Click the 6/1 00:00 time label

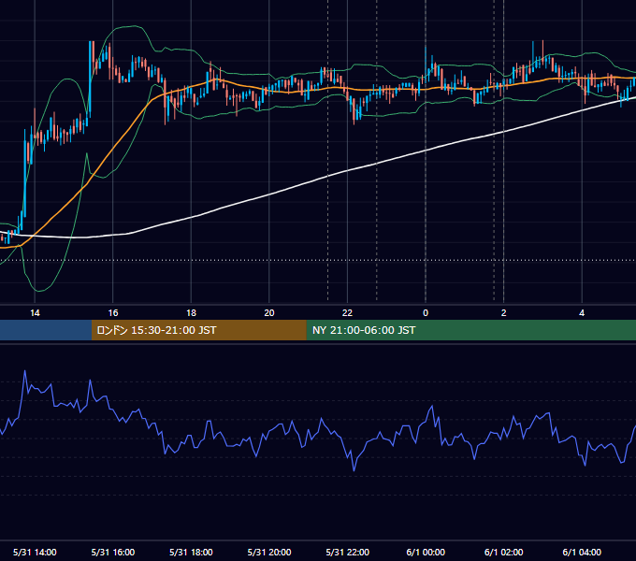tap(426, 552)
